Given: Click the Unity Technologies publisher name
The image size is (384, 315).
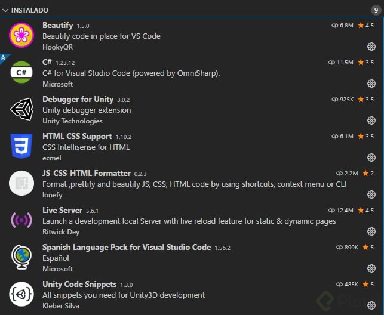Looking at the screenshot, I should pyautogui.click(x=72, y=121).
